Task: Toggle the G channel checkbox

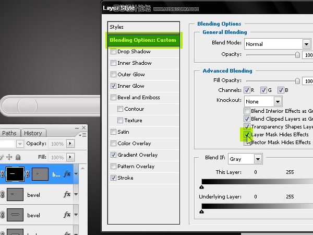Action: pyautogui.click(x=263, y=90)
